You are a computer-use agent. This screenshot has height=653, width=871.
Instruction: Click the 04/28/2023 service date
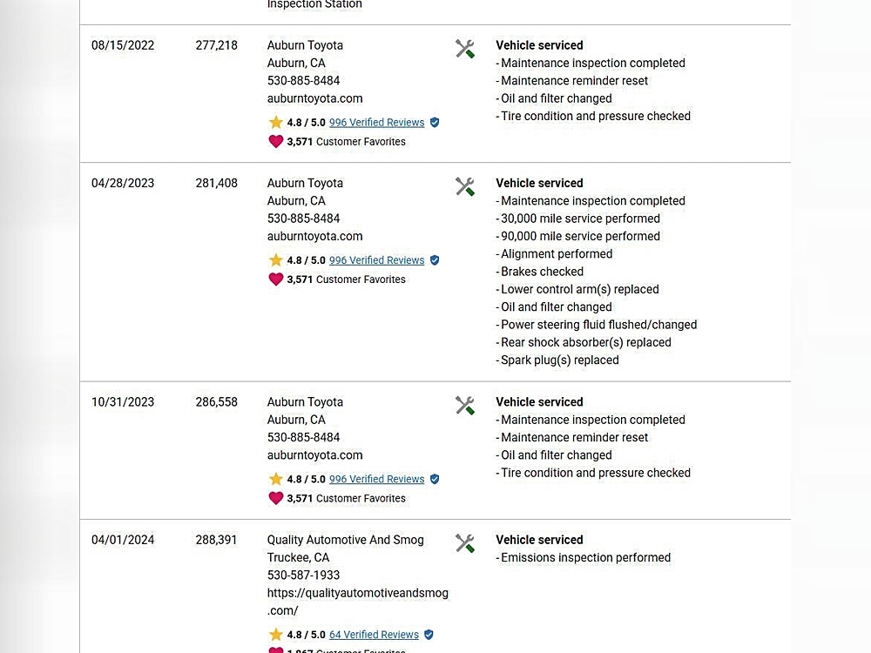[x=123, y=183]
